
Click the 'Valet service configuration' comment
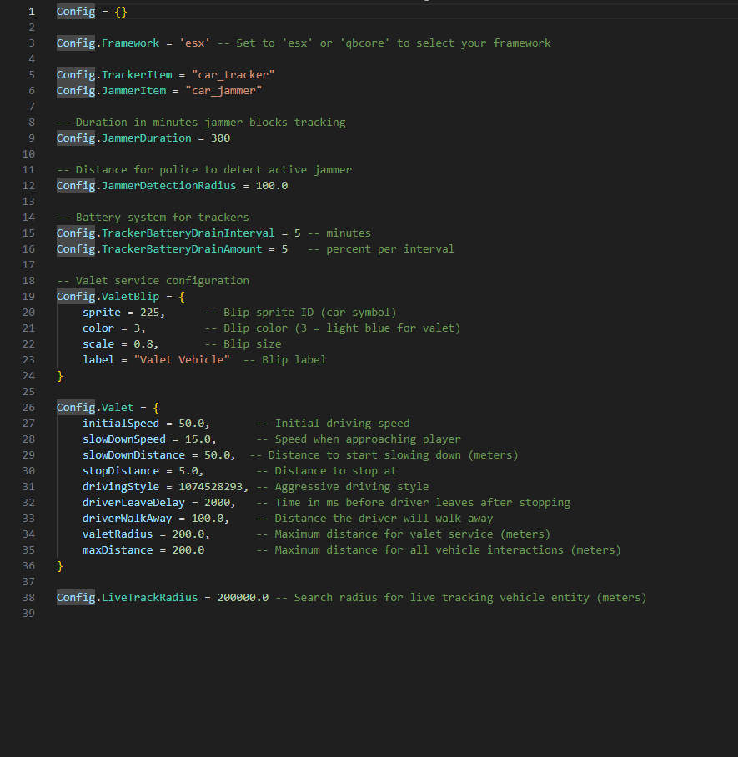(153, 281)
